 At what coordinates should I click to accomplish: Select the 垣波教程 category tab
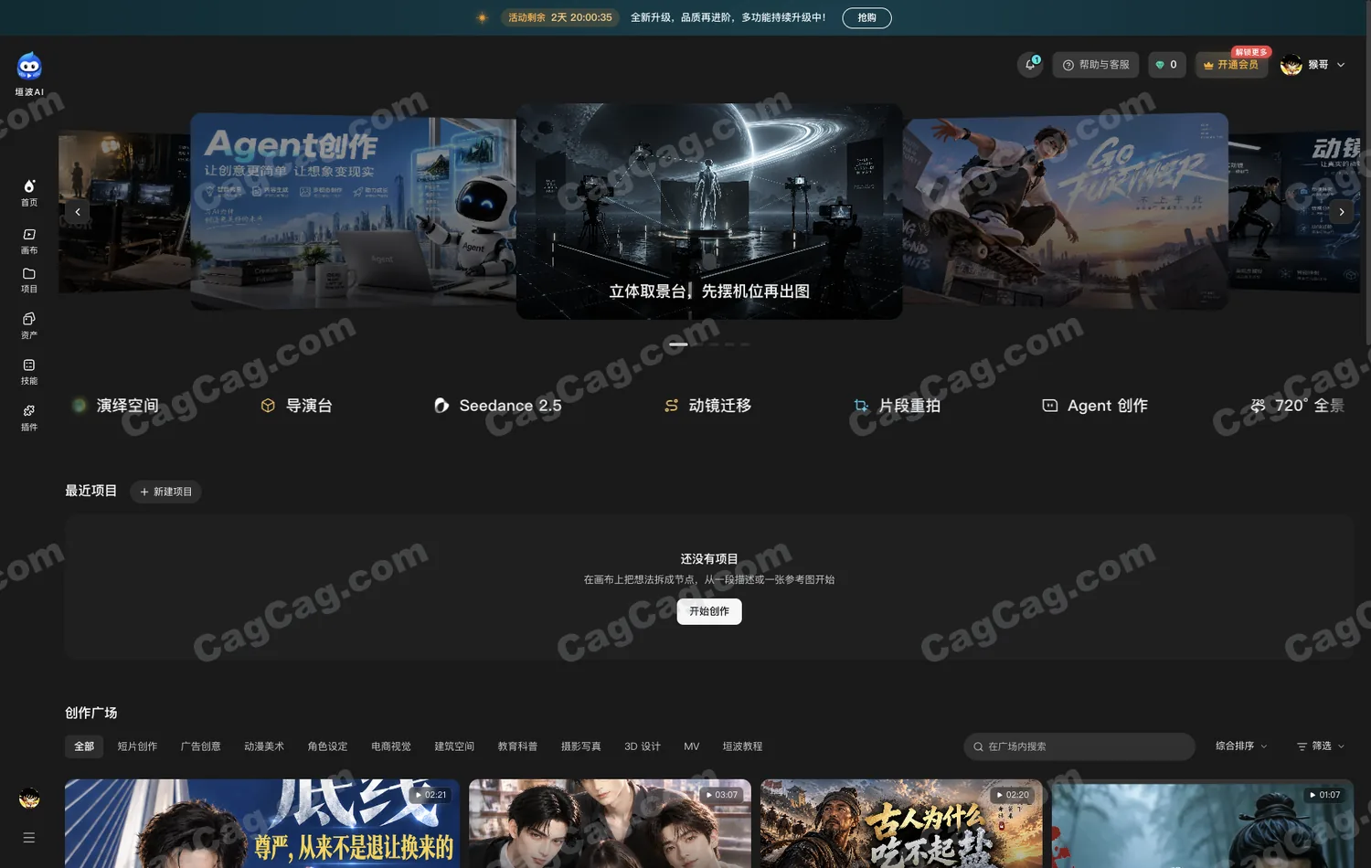742,746
